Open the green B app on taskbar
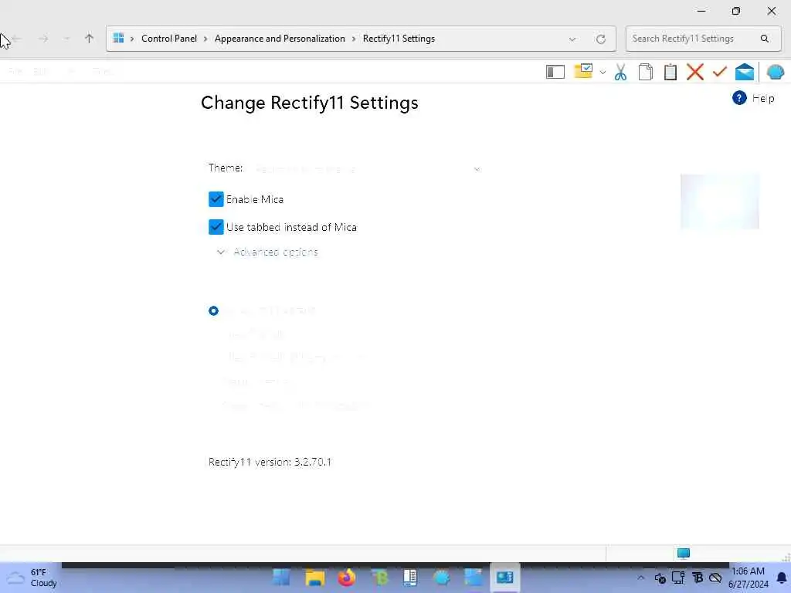 click(379, 578)
